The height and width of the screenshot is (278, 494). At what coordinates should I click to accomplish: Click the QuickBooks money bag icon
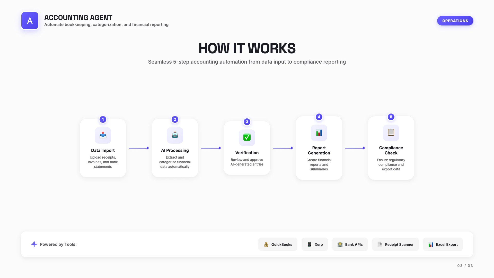[x=266, y=245]
